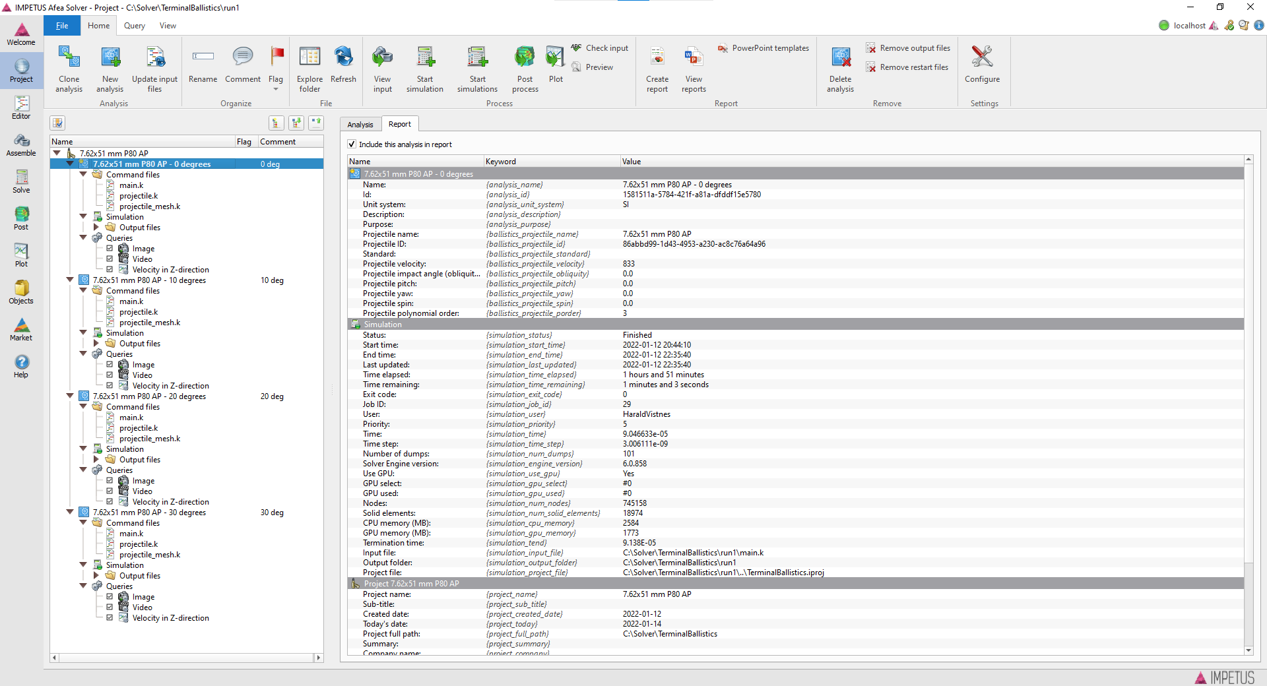Open Market in left sidebar
1267x686 pixels.
[x=21, y=329]
